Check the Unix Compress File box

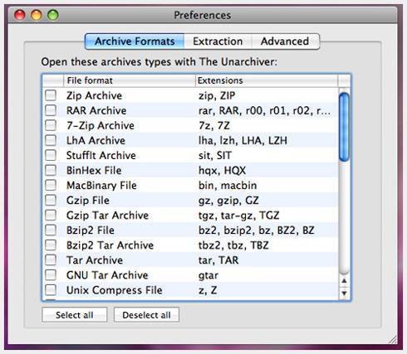[x=51, y=289]
